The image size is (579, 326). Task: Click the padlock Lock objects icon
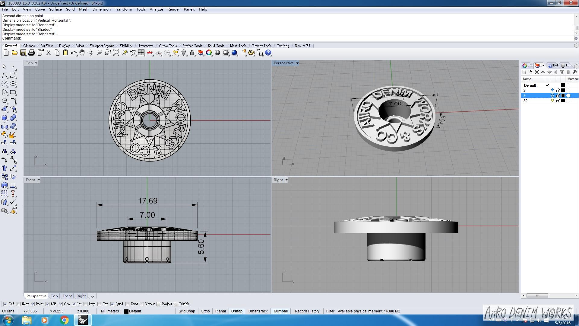tap(192, 53)
